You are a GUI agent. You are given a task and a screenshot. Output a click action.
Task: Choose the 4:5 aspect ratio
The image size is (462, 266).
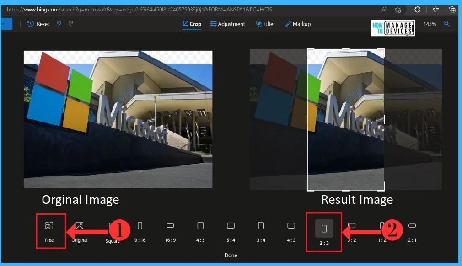[200, 232]
